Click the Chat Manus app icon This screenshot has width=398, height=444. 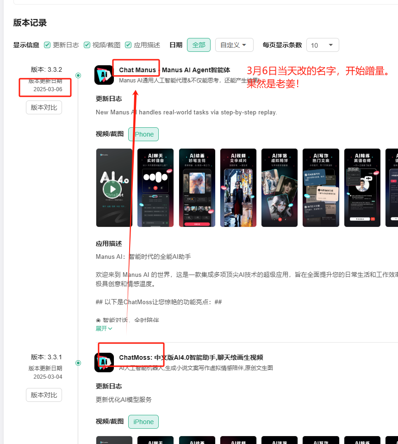104,75
